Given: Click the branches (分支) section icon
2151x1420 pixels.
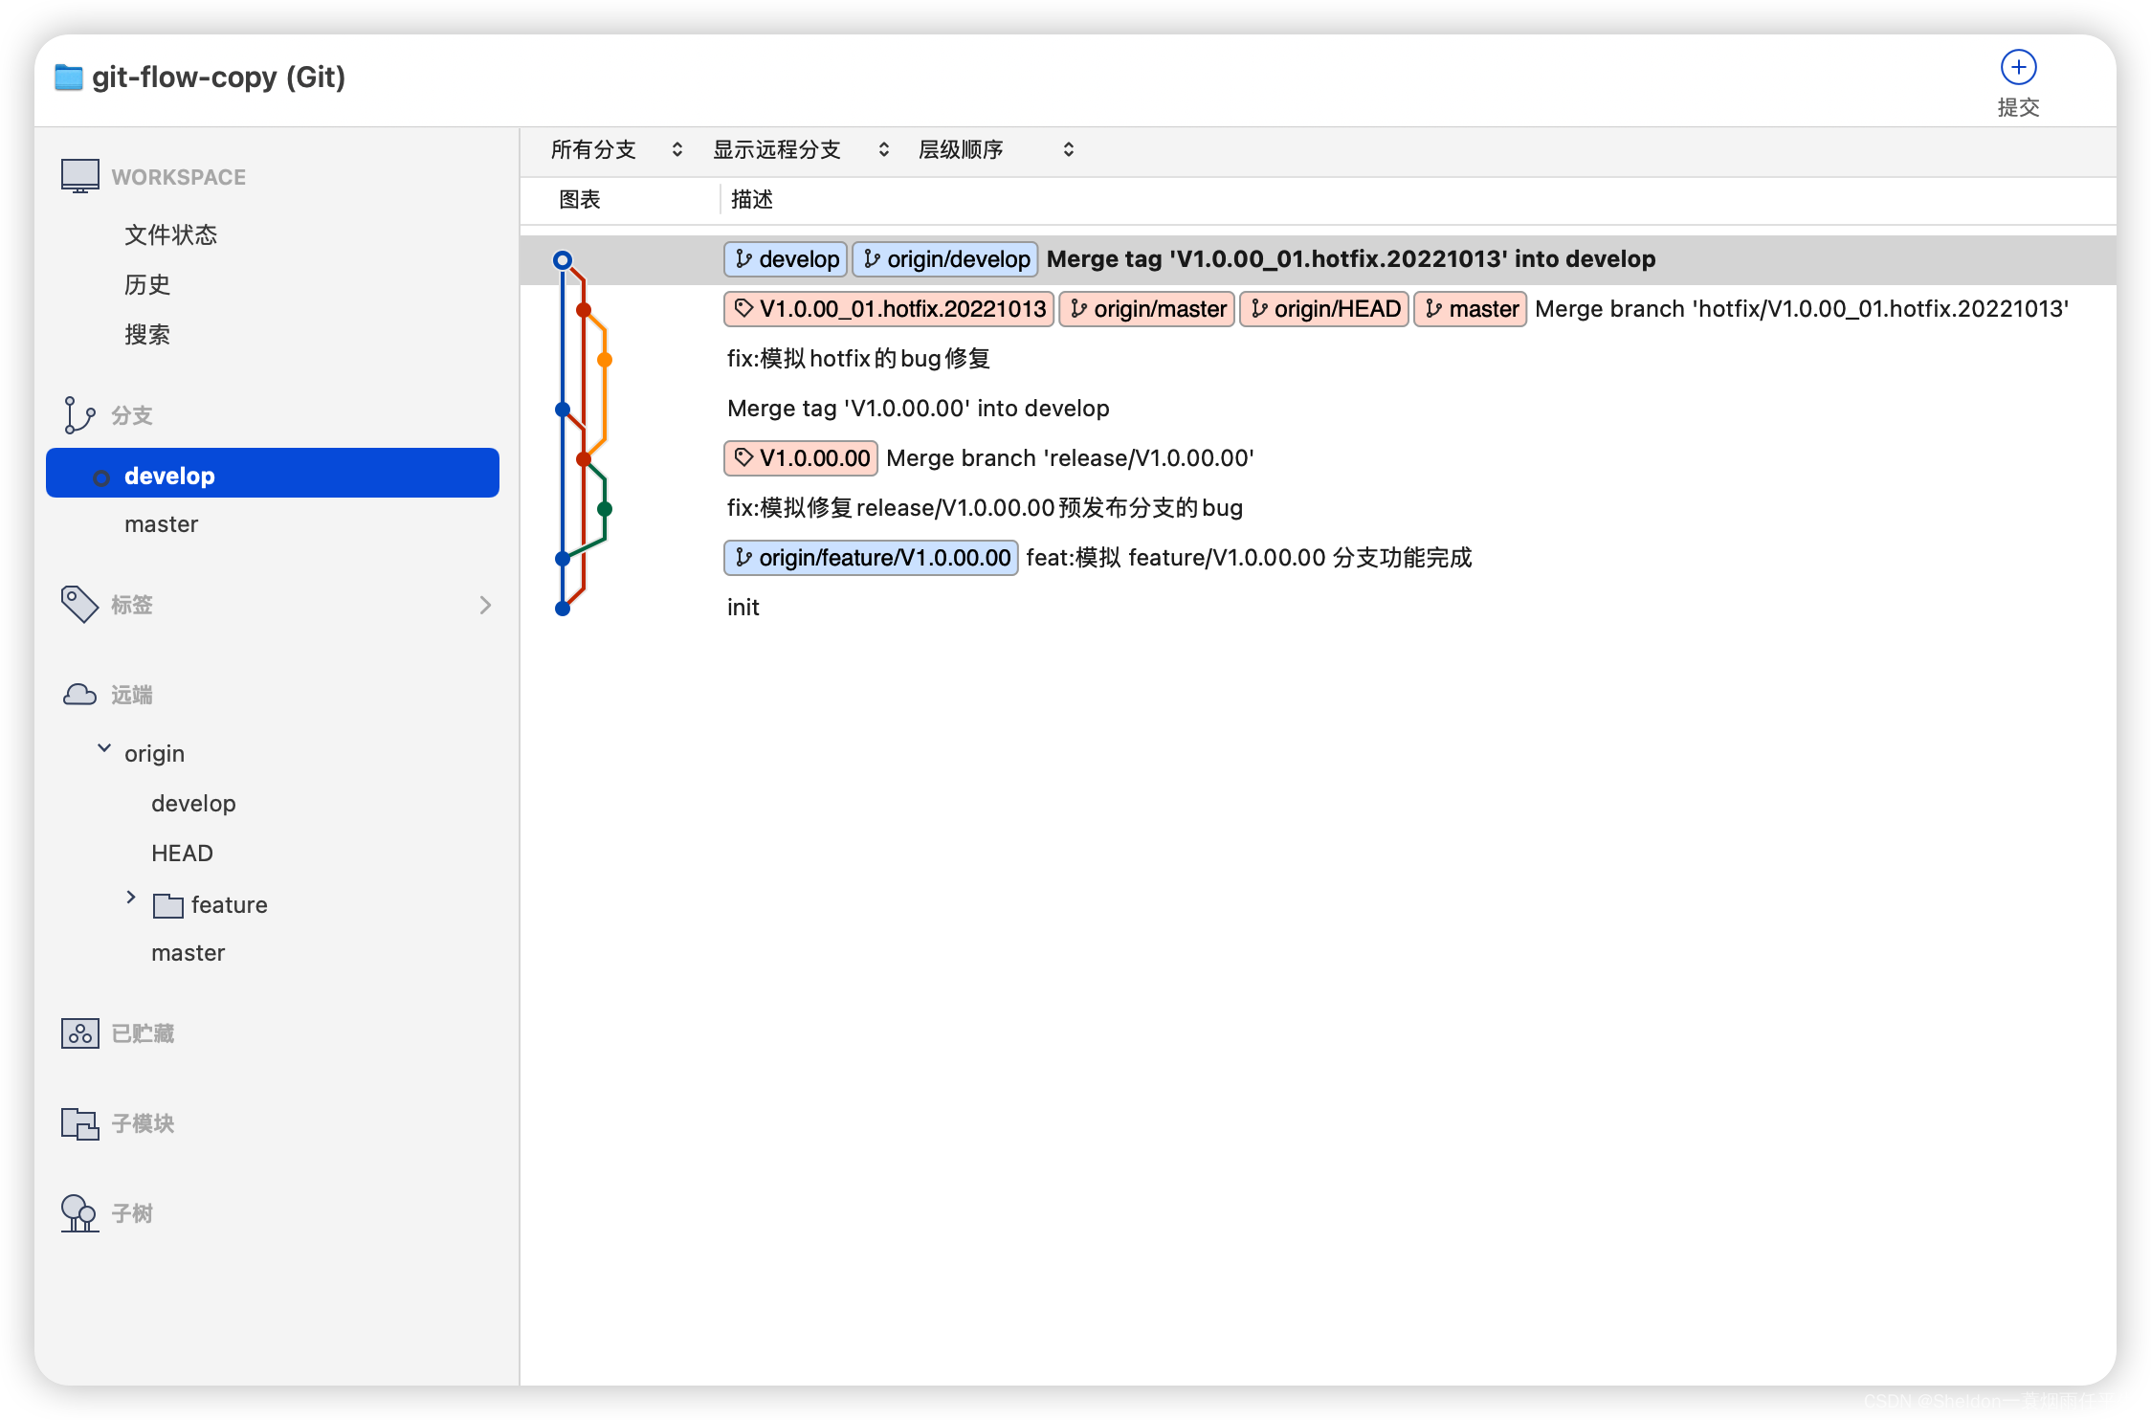Looking at the screenshot, I should coord(79,415).
